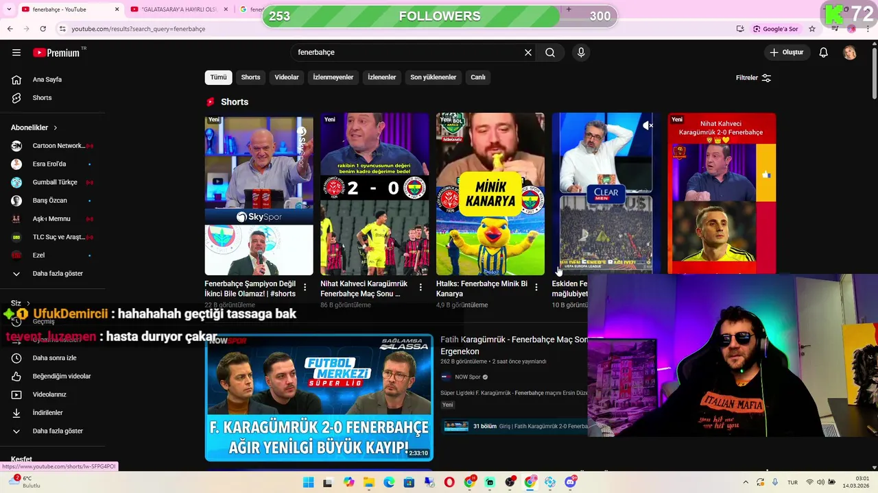Expand the Siz section chevron
This screenshot has height=493, width=878.
click(28, 303)
